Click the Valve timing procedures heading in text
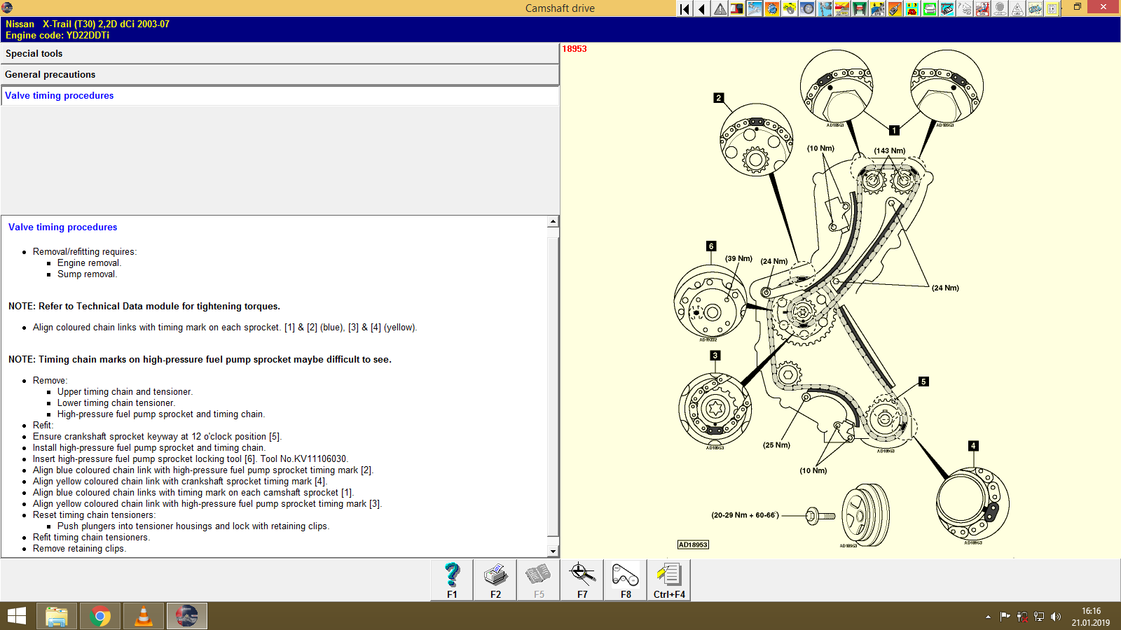1121x630 pixels. [63, 227]
